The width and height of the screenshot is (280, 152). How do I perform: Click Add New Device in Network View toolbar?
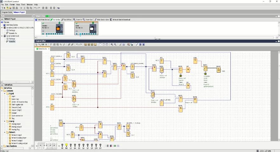click(x=42, y=20)
